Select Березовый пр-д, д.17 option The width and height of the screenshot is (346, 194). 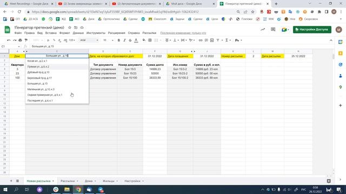click(57, 78)
